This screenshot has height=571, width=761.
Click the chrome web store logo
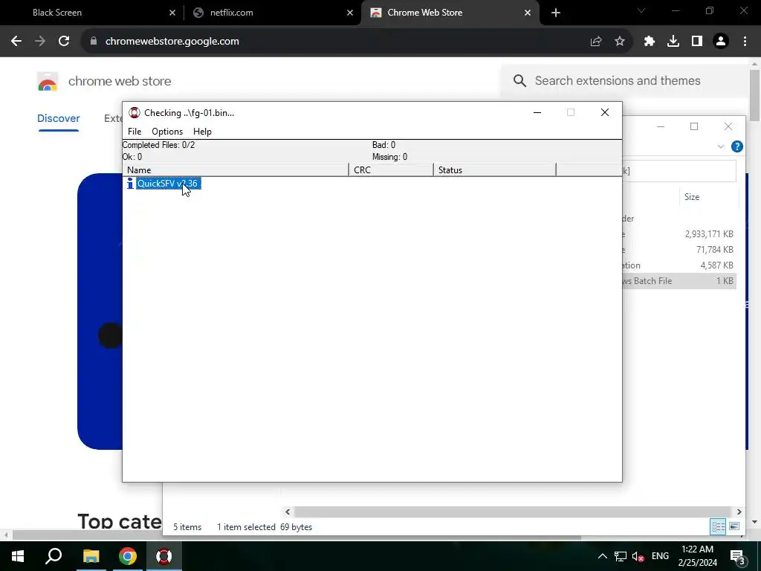(x=48, y=81)
